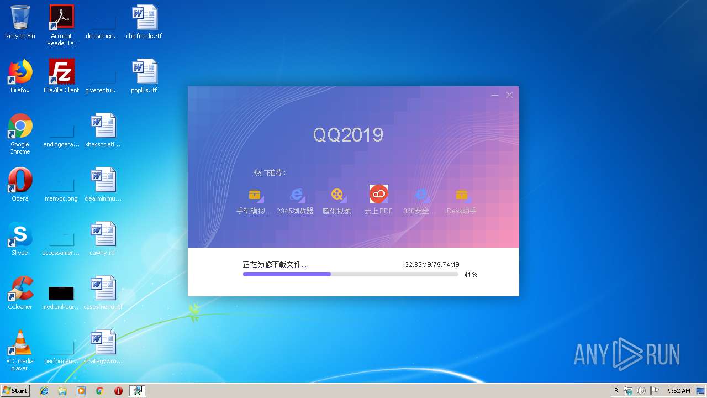Viewport: 707px width, 398px height.
Task: Select the CCleaner desktop shortcut
Action: tap(20, 293)
